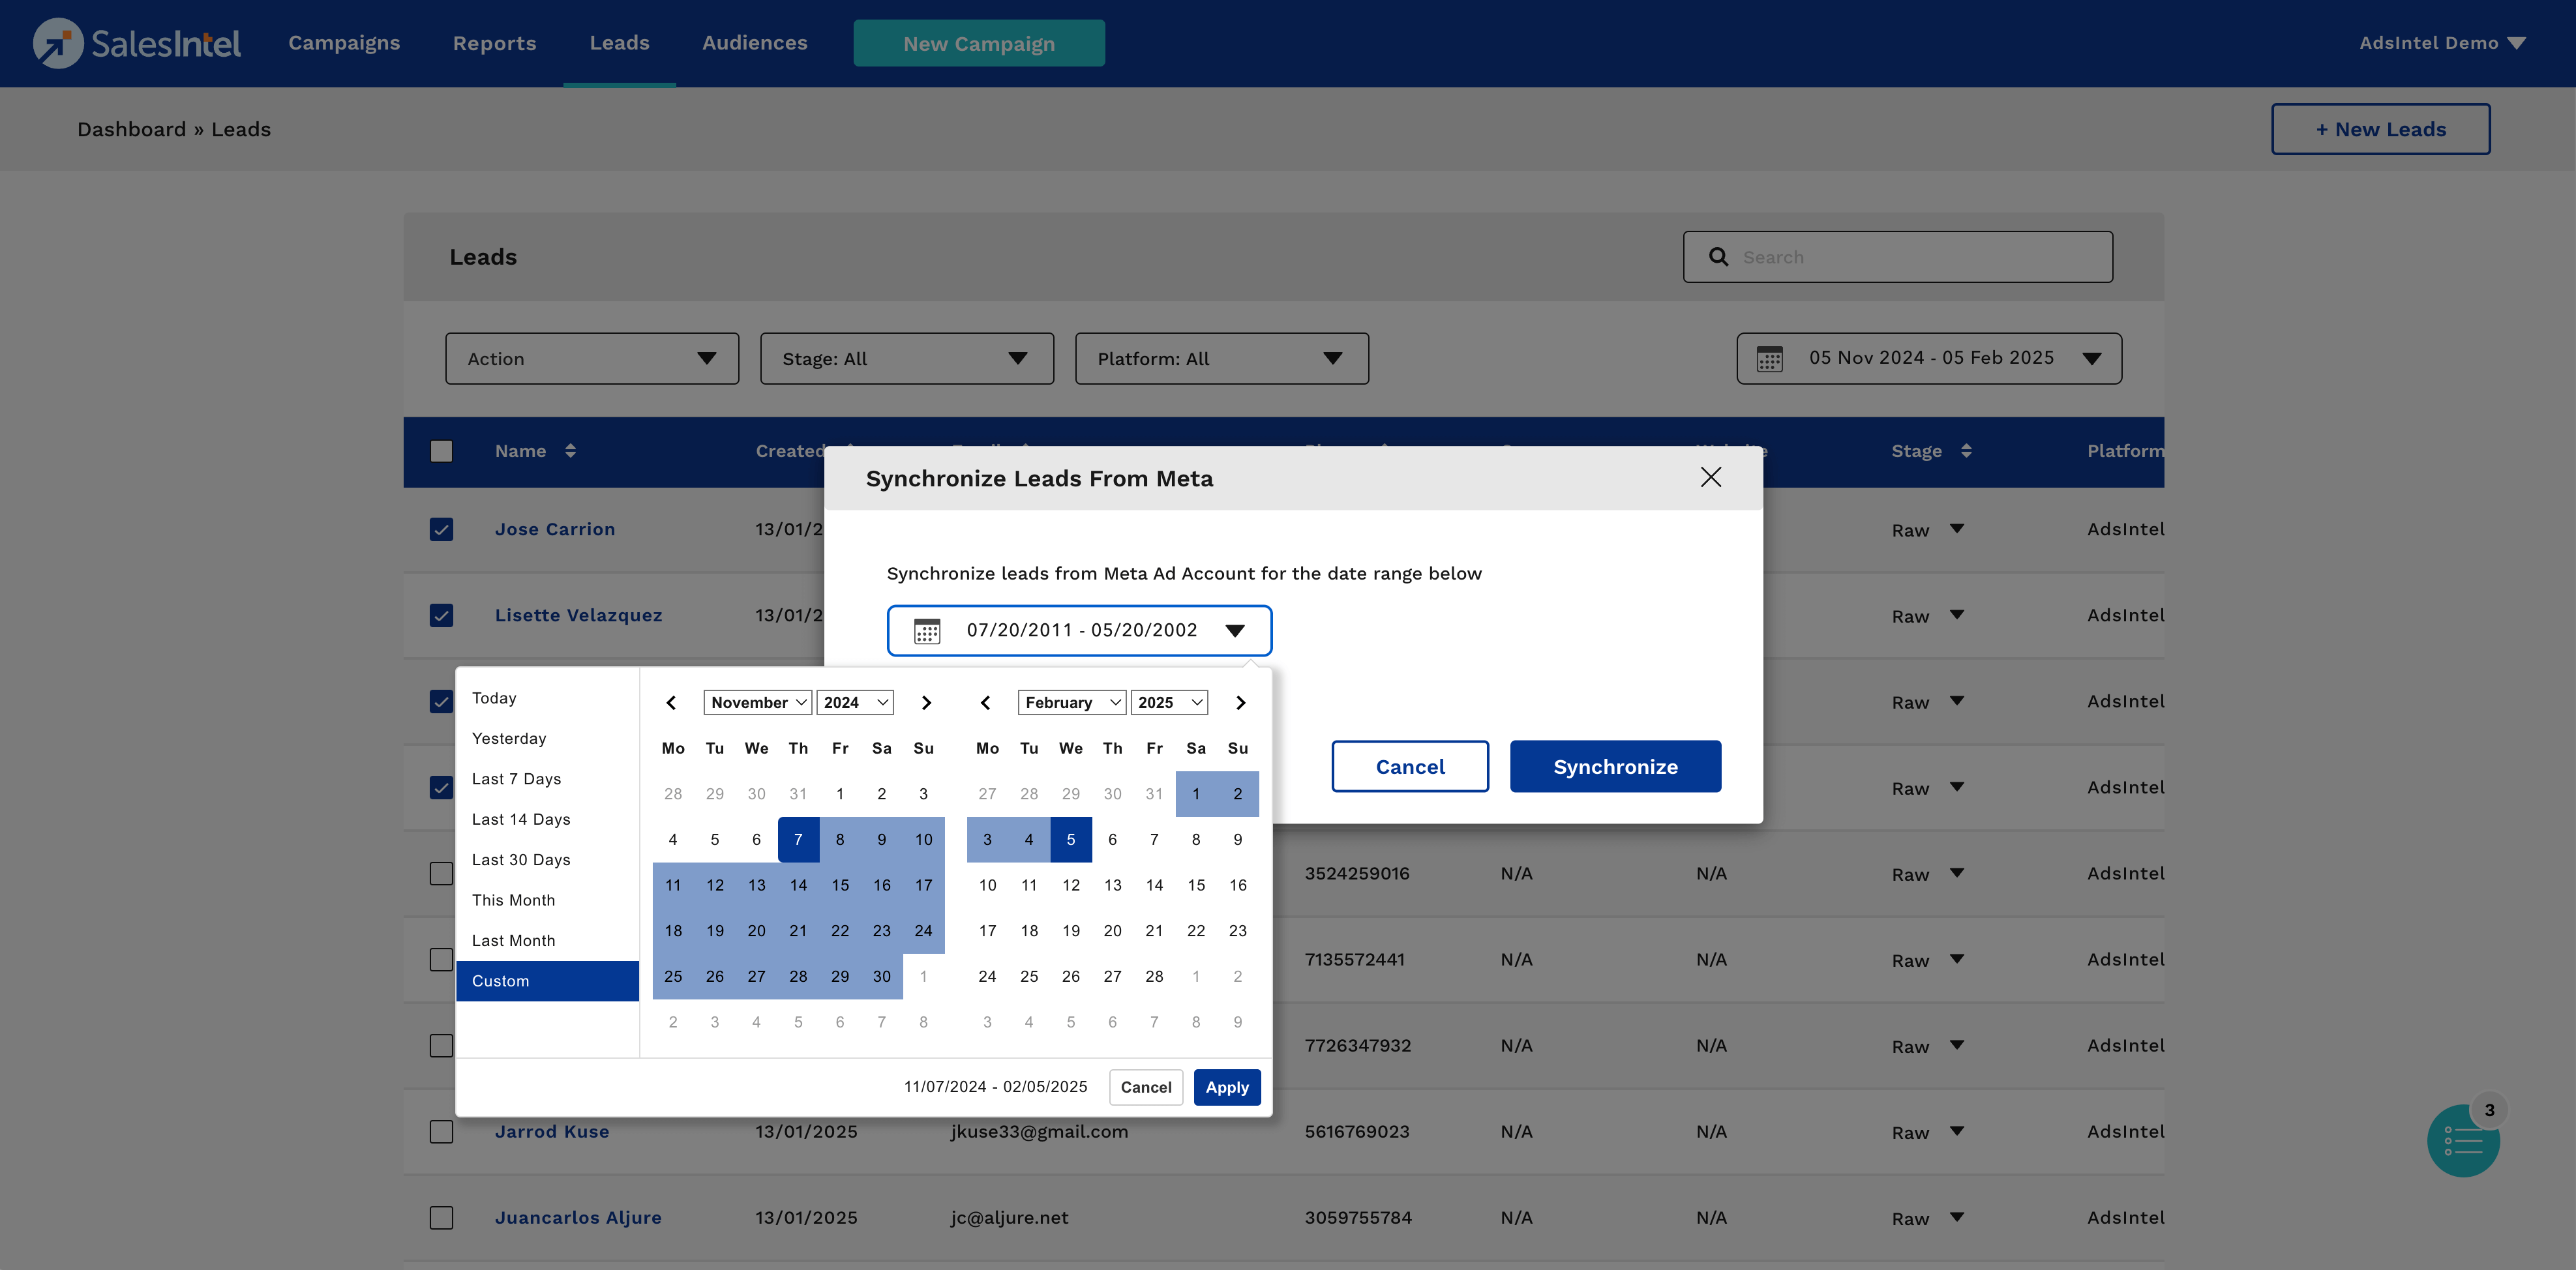
Task: Sort leads by the Name column arrows
Action: [570, 451]
